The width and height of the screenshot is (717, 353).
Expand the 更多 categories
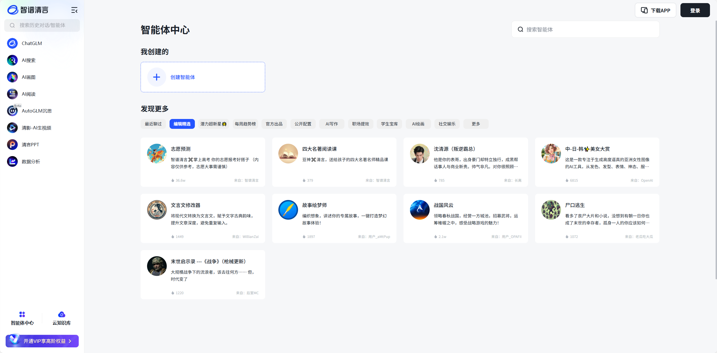pyautogui.click(x=476, y=124)
